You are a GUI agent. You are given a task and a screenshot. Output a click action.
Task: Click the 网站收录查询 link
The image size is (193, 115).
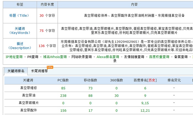82,57
